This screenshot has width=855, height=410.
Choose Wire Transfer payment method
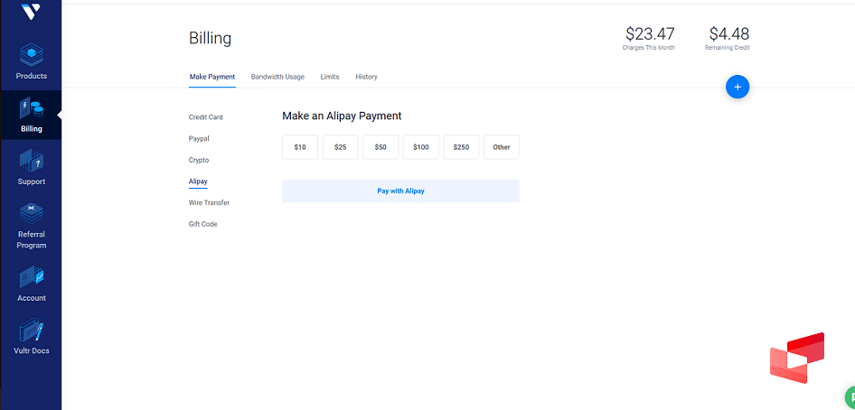click(x=209, y=202)
